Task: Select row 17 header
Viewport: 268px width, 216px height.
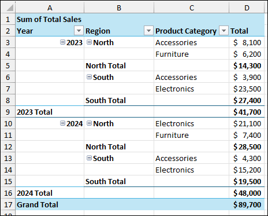Action: pyautogui.click(x=8, y=204)
